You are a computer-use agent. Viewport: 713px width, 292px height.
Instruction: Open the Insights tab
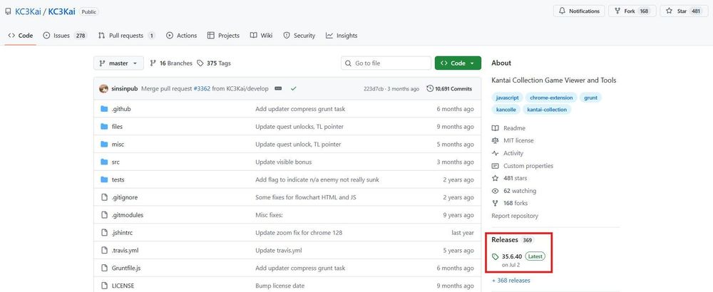pyautogui.click(x=342, y=36)
